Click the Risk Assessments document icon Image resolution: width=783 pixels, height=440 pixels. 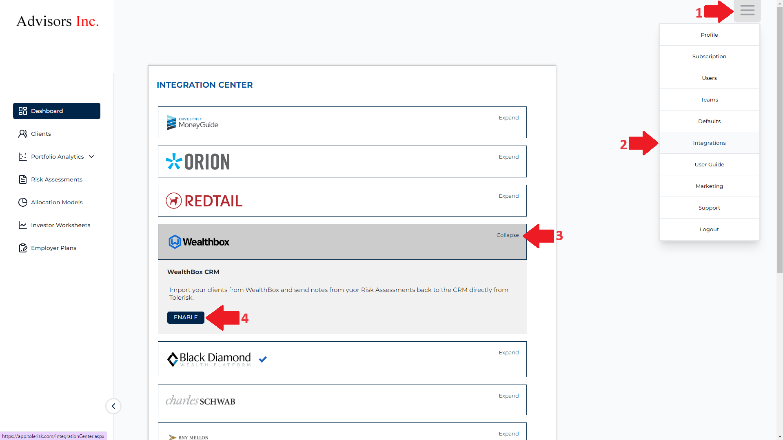[x=23, y=179]
